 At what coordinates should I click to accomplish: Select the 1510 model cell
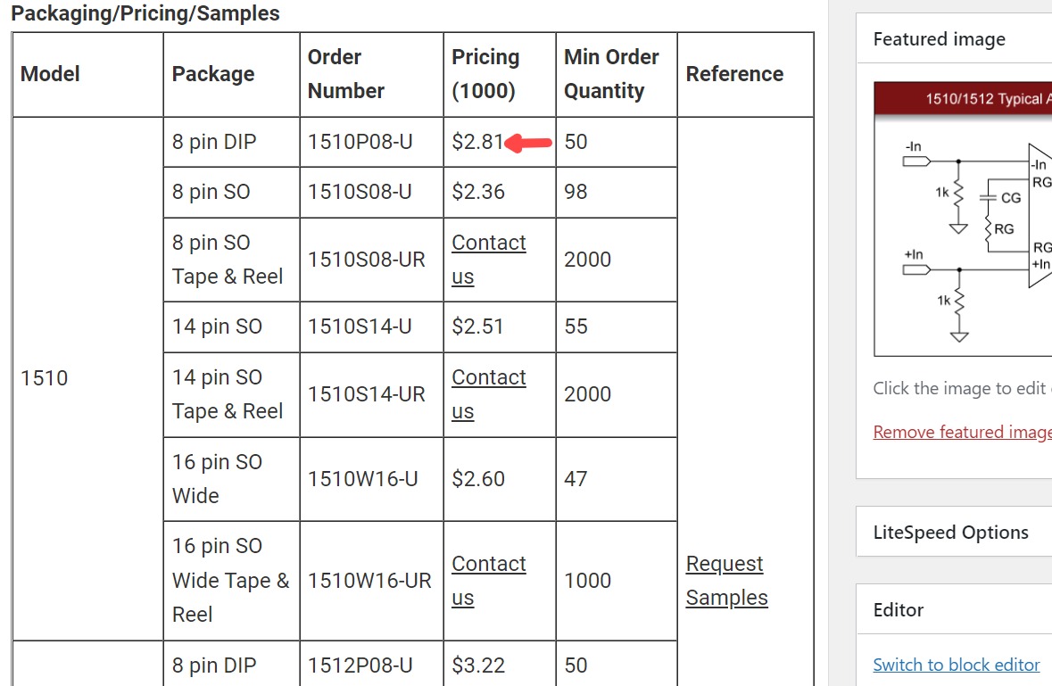point(88,379)
